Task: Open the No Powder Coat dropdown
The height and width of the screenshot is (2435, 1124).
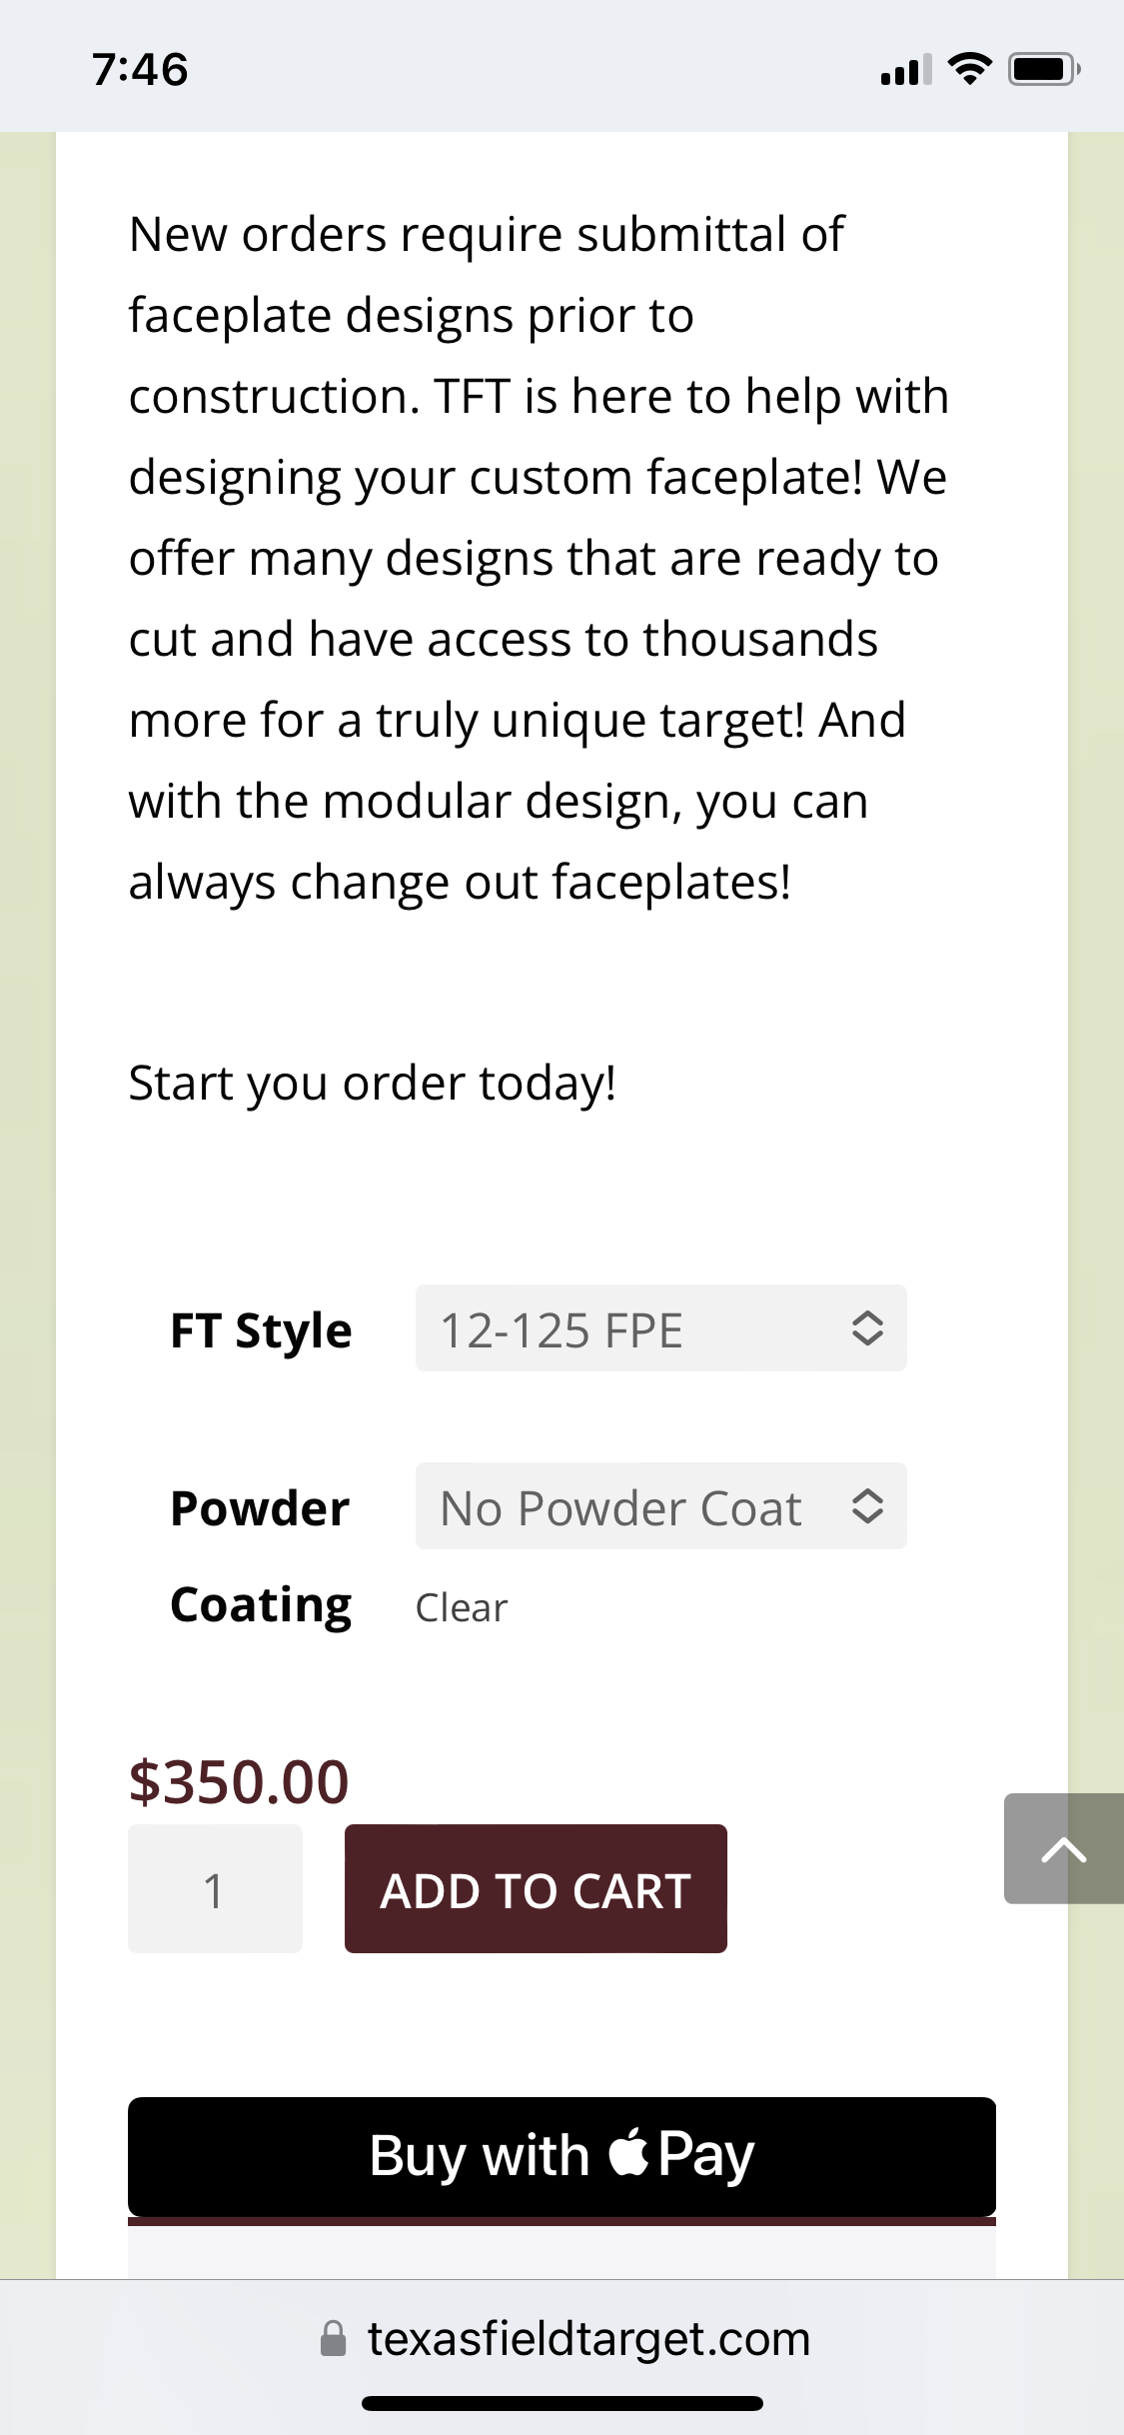Action: [x=661, y=1505]
